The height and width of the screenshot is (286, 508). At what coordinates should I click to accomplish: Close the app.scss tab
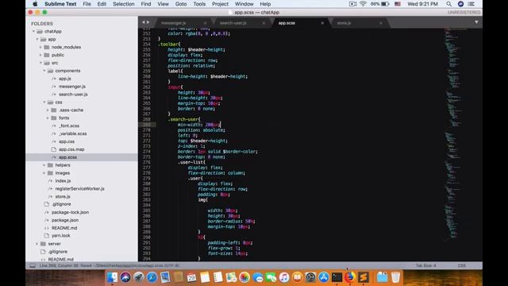pyautogui.click(x=322, y=23)
